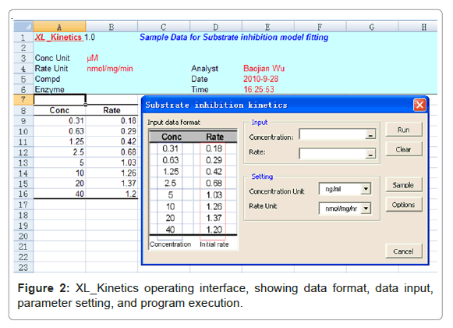Click the Concentration range selector icon

coord(370,134)
